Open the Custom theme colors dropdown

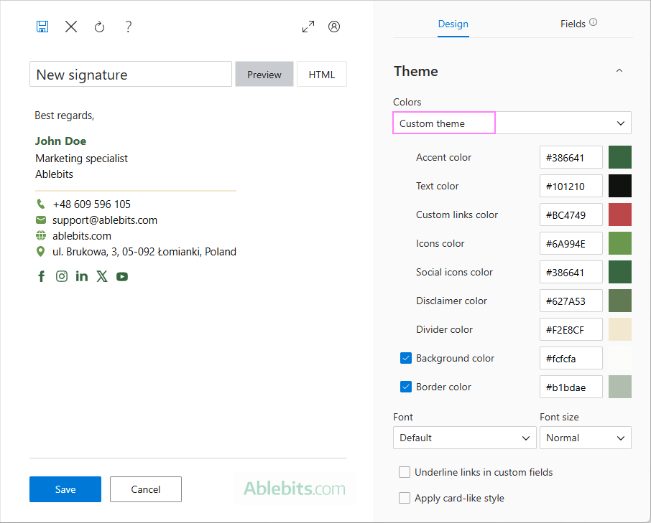pos(619,123)
